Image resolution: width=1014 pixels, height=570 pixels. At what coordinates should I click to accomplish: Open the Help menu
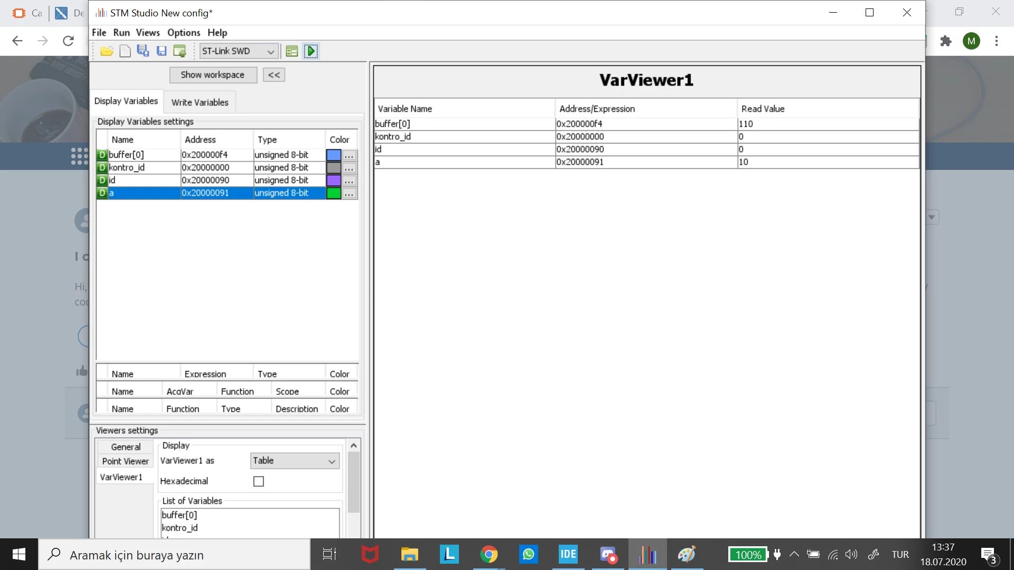tap(217, 33)
